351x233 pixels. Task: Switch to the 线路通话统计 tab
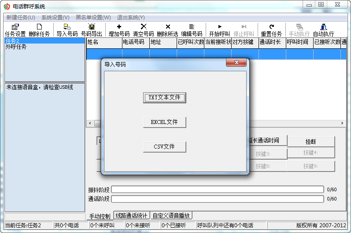click(131, 215)
